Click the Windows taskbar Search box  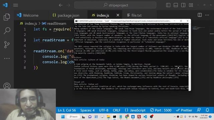73,117
